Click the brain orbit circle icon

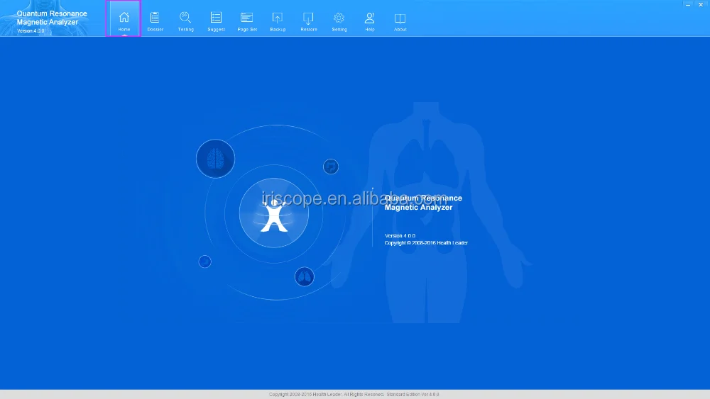tap(215, 159)
